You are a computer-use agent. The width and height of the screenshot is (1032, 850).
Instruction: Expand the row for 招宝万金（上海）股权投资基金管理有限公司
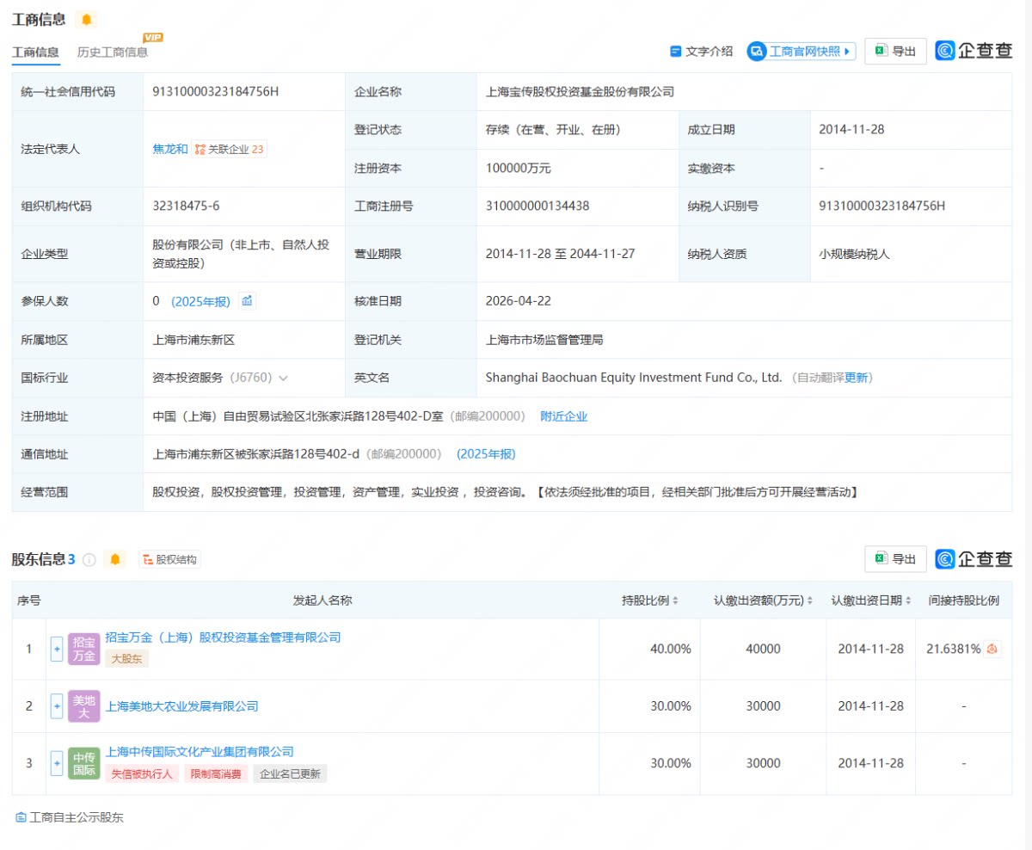point(57,649)
